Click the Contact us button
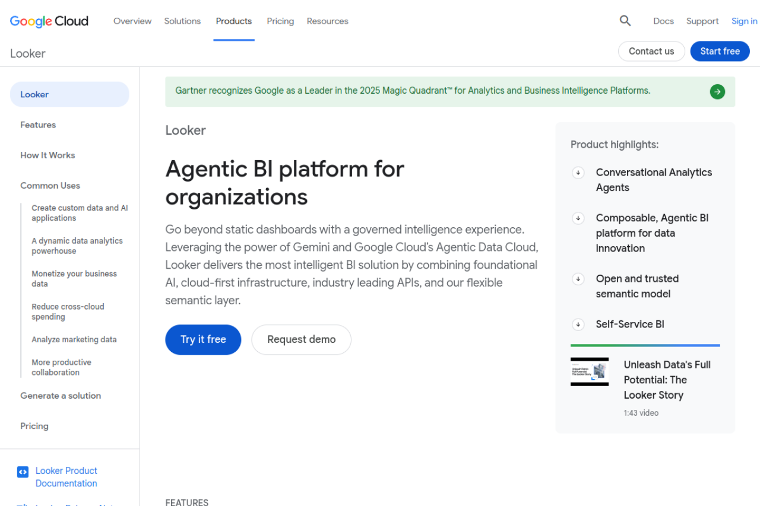Image resolution: width=760 pixels, height=506 pixels. point(651,51)
